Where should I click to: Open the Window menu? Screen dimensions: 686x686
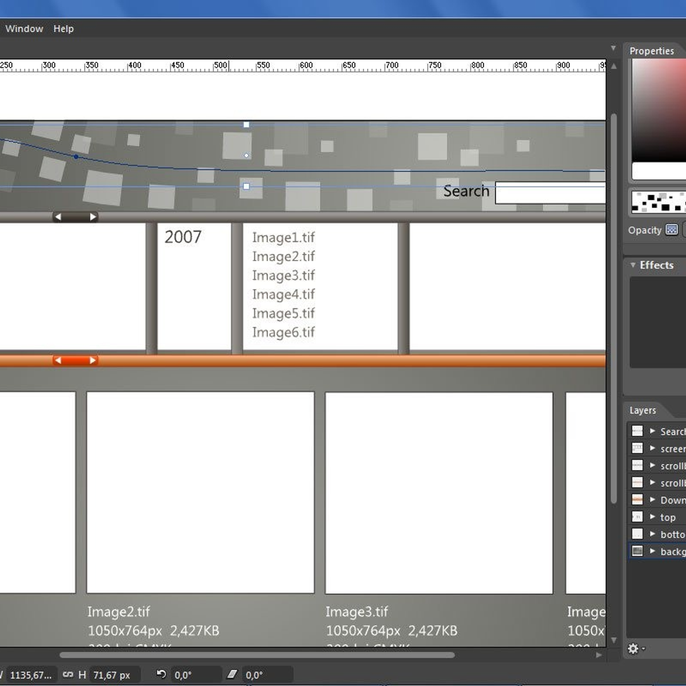click(24, 29)
